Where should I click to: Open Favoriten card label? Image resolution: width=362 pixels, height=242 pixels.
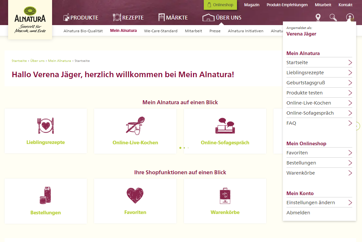pos(135,212)
